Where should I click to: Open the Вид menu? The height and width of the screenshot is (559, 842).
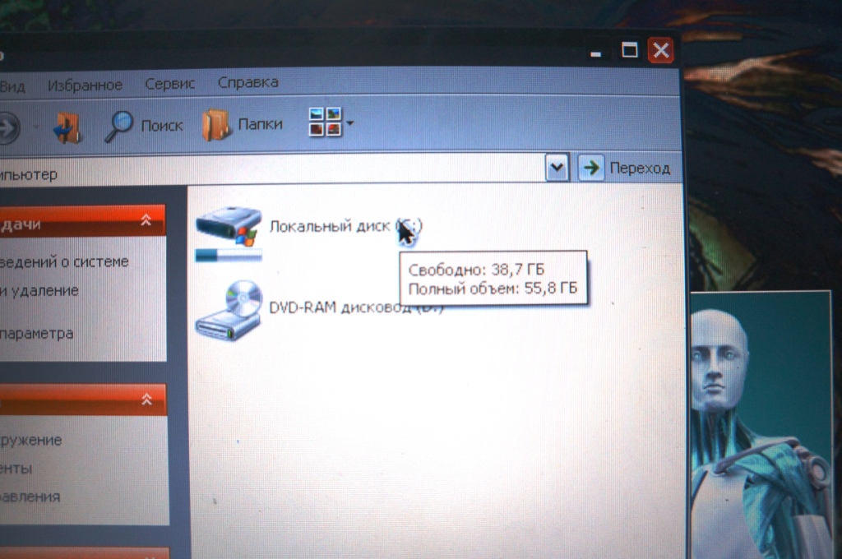click(x=13, y=85)
